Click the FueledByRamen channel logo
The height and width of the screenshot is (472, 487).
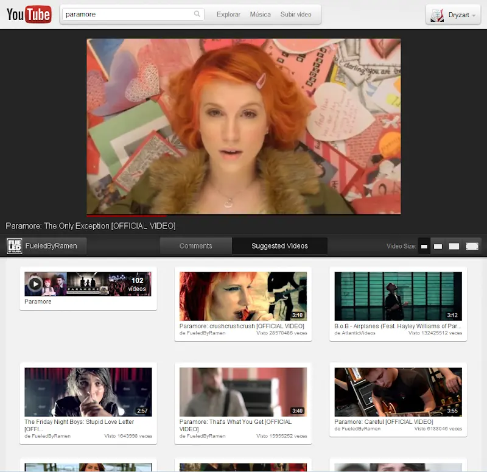(x=14, y=246)
